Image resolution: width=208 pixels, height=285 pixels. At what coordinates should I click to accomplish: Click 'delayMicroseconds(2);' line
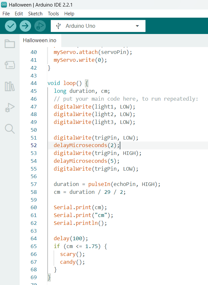(87, 145)
